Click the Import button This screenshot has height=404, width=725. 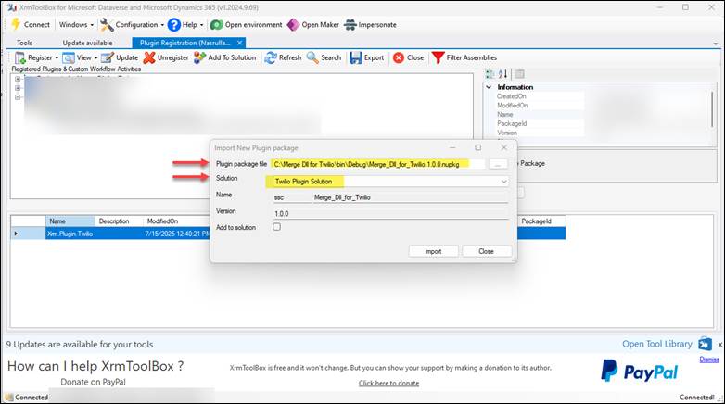(x=433, y=251)
